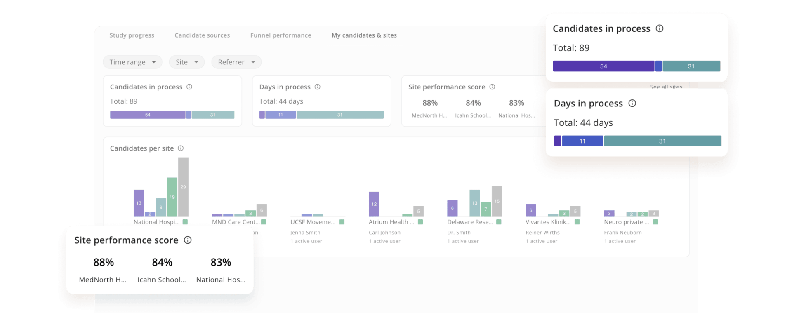Toggle green square next to Neuro private site
Image resolution: width=792 pixels, height=313 pixels.
(x=655, y=222)
